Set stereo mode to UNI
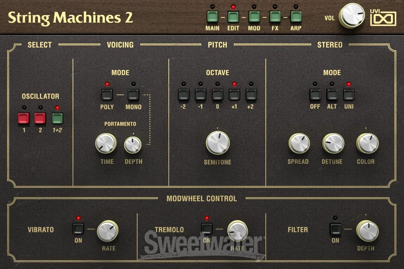 [349, 95]
